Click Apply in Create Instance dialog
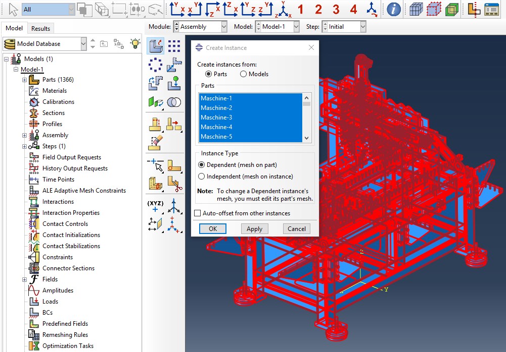This screenshot has width=506, height=352. [255, 228]
